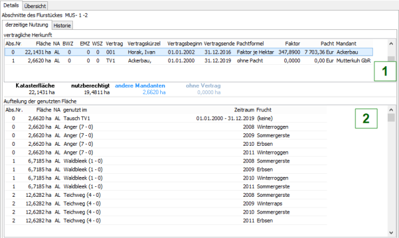
Task: Select the Tausch TV1 row
Action: [x=166, y=118]
